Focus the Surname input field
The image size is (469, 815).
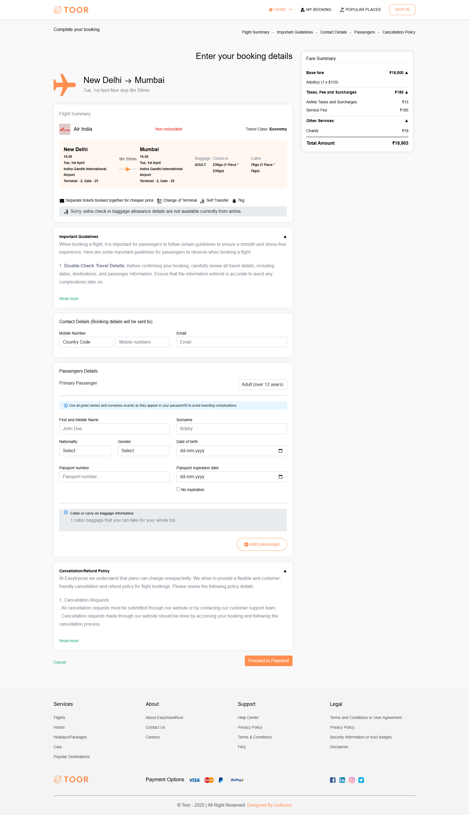(232, 429)
